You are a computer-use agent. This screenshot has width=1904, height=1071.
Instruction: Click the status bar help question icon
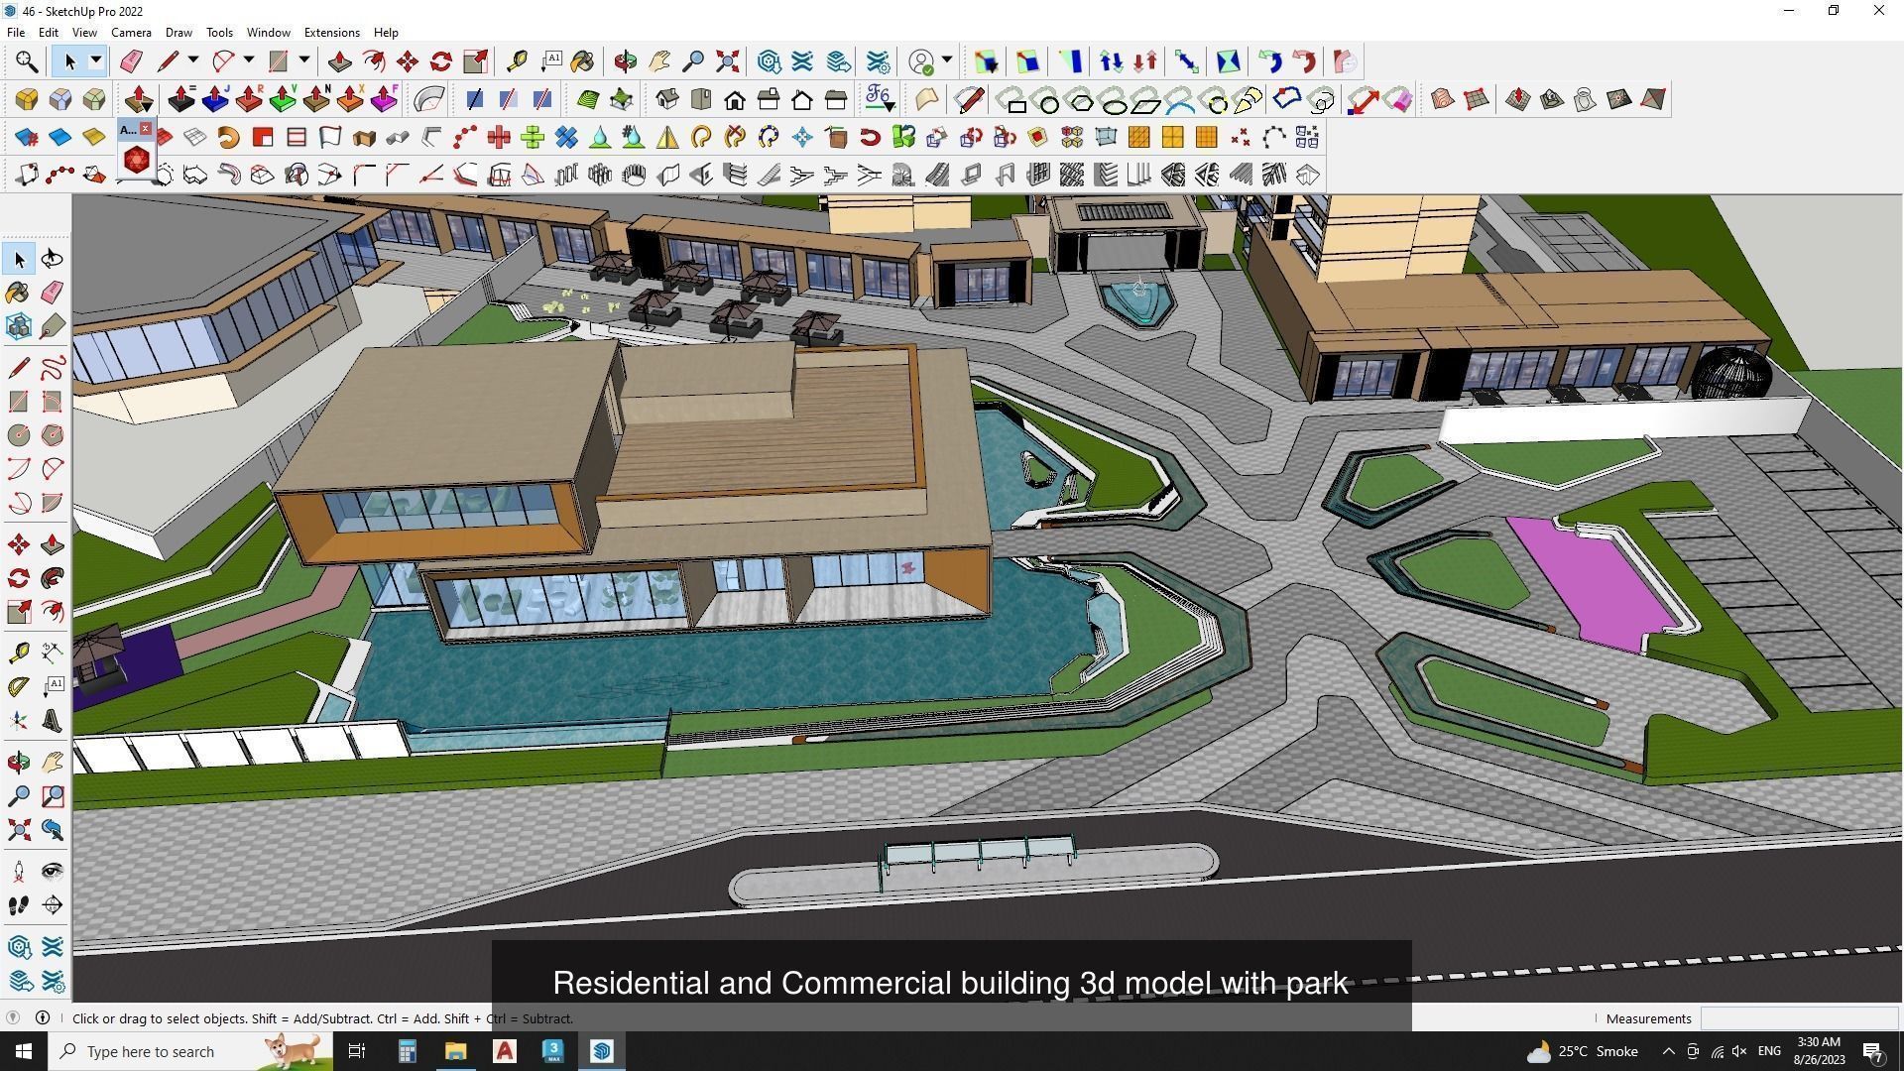click(13, 1018)
